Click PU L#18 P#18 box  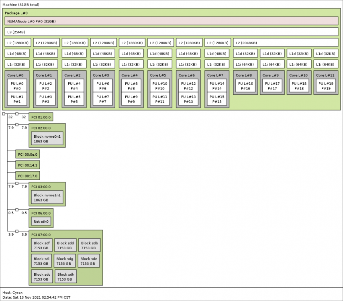[x=299, y=86]
